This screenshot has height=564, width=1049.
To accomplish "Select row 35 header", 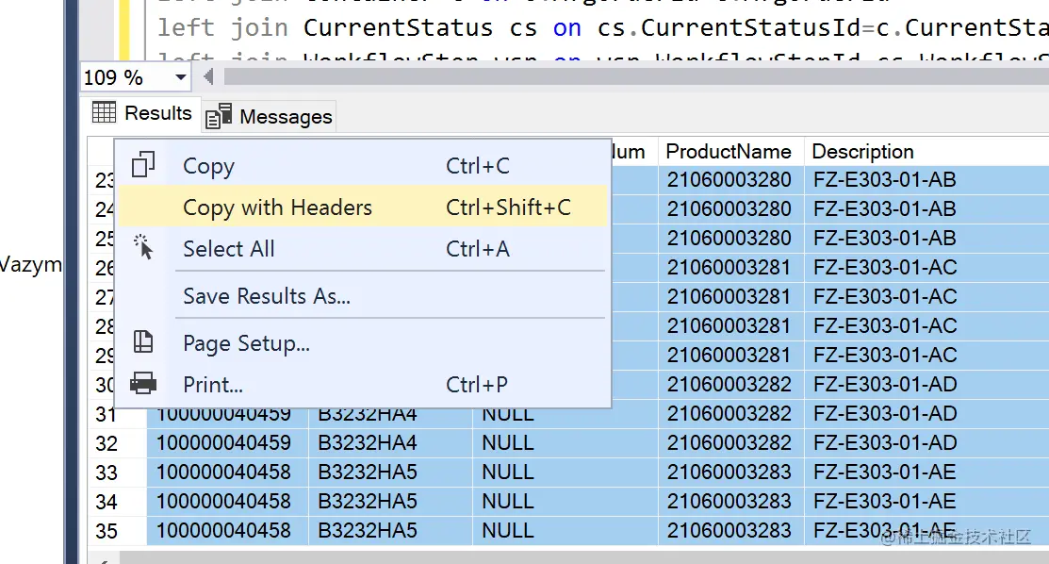I will [x=107, y=531].
